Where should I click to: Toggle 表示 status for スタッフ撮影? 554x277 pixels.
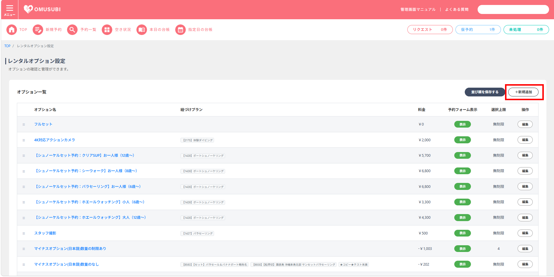[x=462, y=233]
